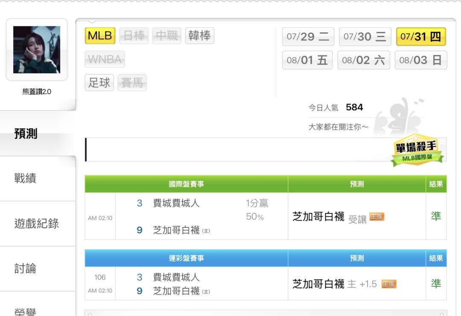Choose the 07/31 四 date button
The image size is (461, 316).
[421, 37]
